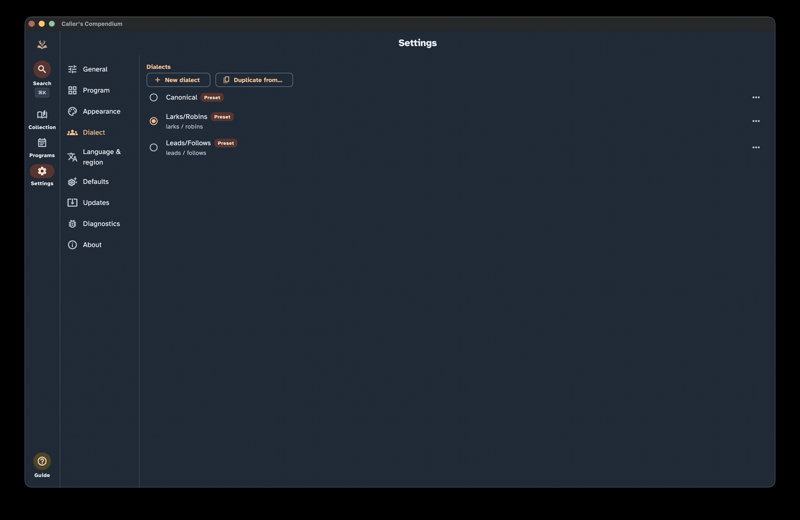The image size is (800, 520).
Task: Click the Diagnostics bug icon
Action: pyautogui.click(x=72, y=224)
